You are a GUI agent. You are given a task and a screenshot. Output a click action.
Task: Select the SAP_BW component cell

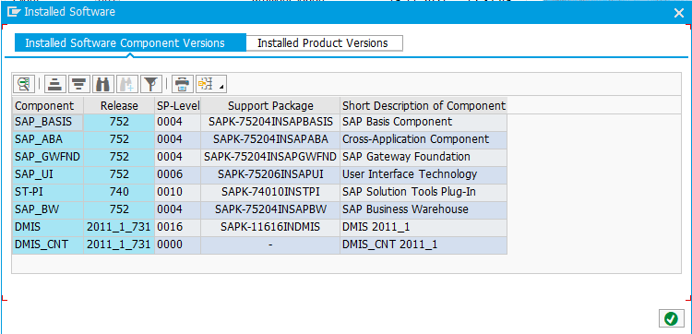[48, 209]
